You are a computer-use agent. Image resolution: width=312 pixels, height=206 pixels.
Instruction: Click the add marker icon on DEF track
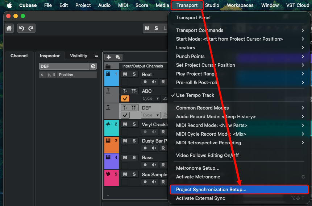click(x=125, y=108)
